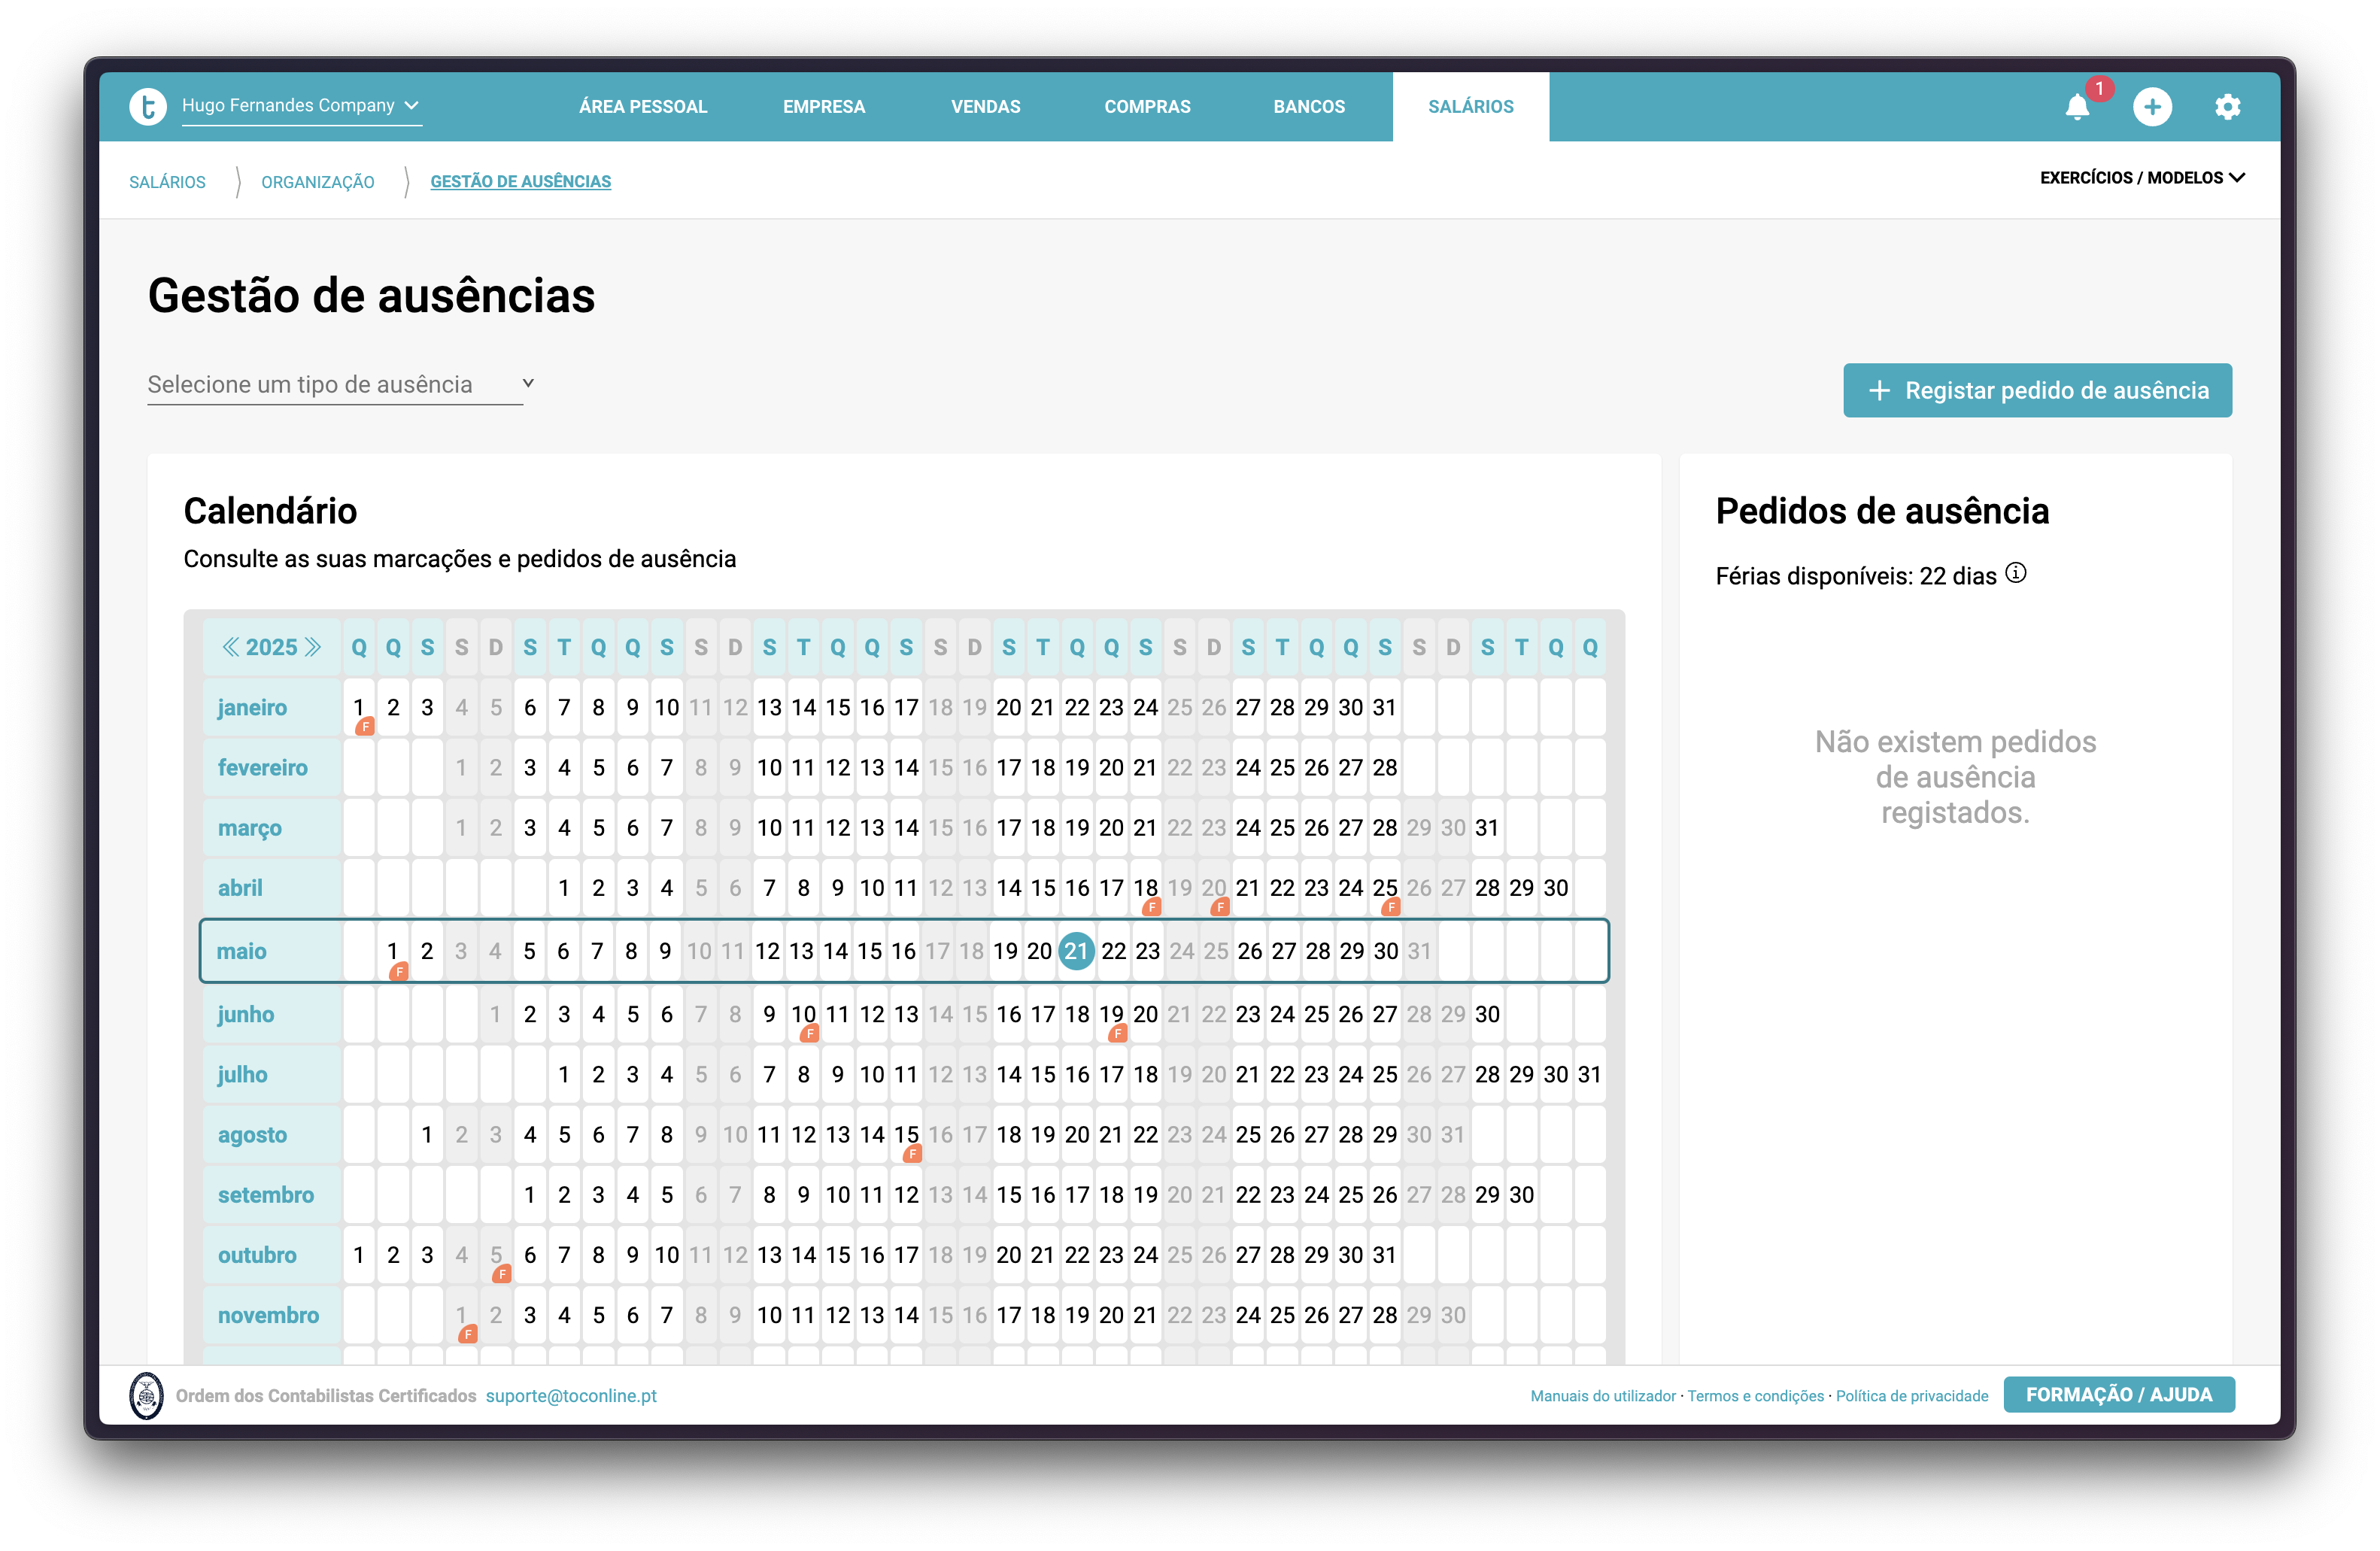Click the Ordem dos Contabilistas emblem icon
Viewport: 2380px width, 1551px height.
click(x=147, y=1395)
